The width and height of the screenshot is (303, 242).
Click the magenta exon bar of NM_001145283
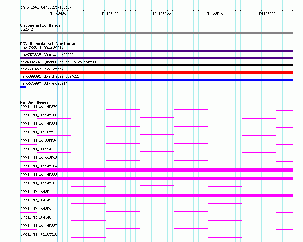tap(157, 179)
